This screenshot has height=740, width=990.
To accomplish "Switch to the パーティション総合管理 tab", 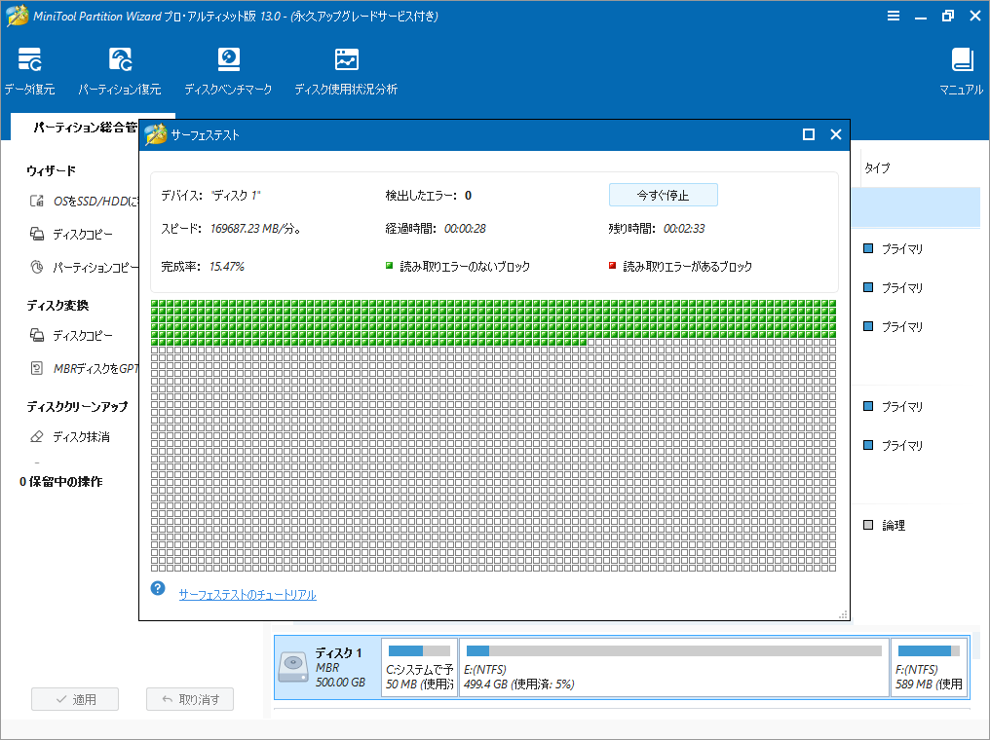I will 88,126.
